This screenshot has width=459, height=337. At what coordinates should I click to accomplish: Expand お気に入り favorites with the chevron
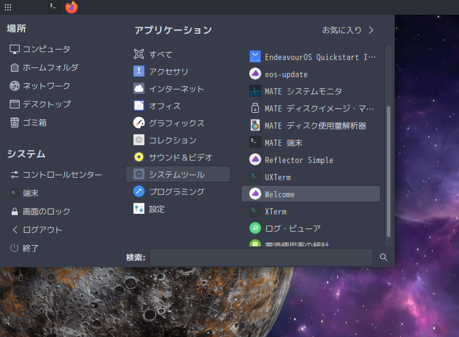(371, 30)
